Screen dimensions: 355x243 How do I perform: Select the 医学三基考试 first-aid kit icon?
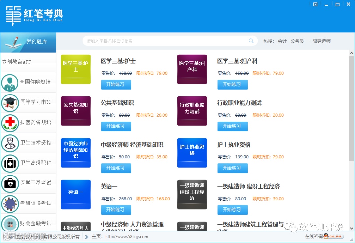(x=10, y=184)
